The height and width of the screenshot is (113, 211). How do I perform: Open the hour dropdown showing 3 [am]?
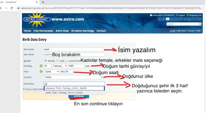(51, 71)
